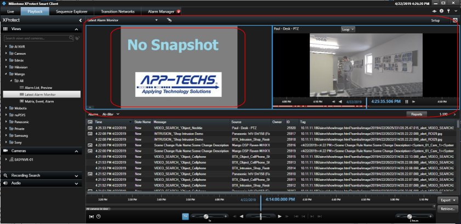Image resolution: width=461 pixels, height=224 pixels.
Task: Play camera pane video in reverse
Action: [340, 101]
